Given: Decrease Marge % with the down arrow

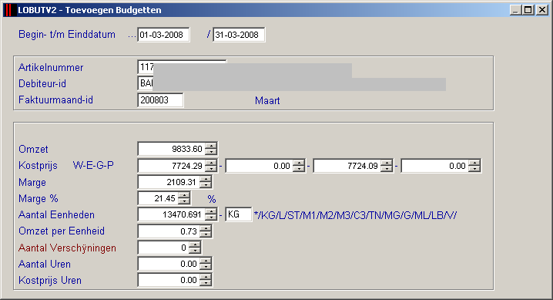Looking at the screenshot, I should tap(184, 201).
